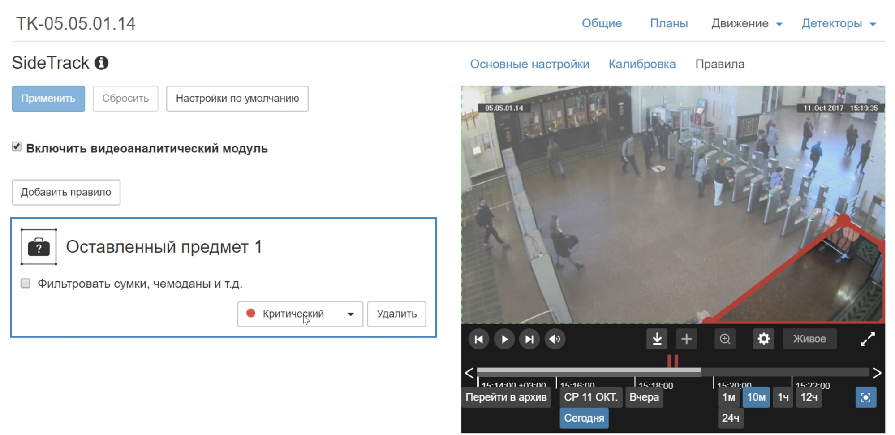Play the video archive
The height and width of the screenshot is (435, 895).
pos(504,339)
